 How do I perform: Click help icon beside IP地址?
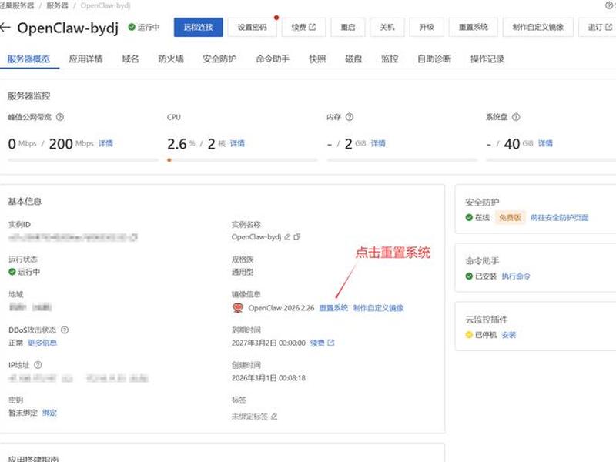click(x=38, y=365)
